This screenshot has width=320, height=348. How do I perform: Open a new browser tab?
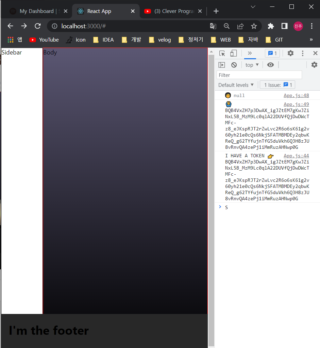(216, 11)
